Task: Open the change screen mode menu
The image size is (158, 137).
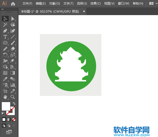Action: point(9,132)
